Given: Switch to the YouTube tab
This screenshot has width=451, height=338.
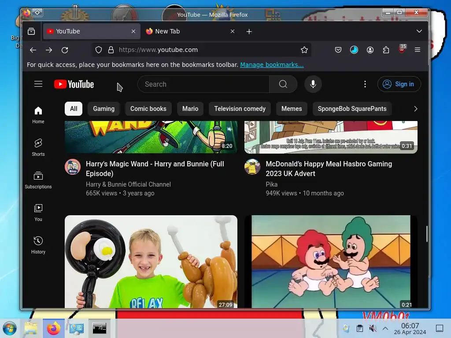Looking at the screenshot, I should click(x=92, y=31).
